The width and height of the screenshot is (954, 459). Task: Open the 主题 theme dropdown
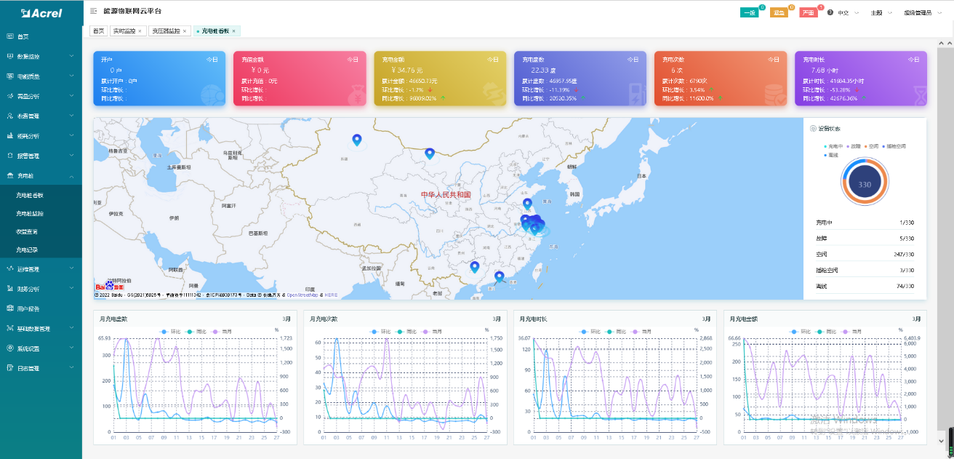click(881, 13)
